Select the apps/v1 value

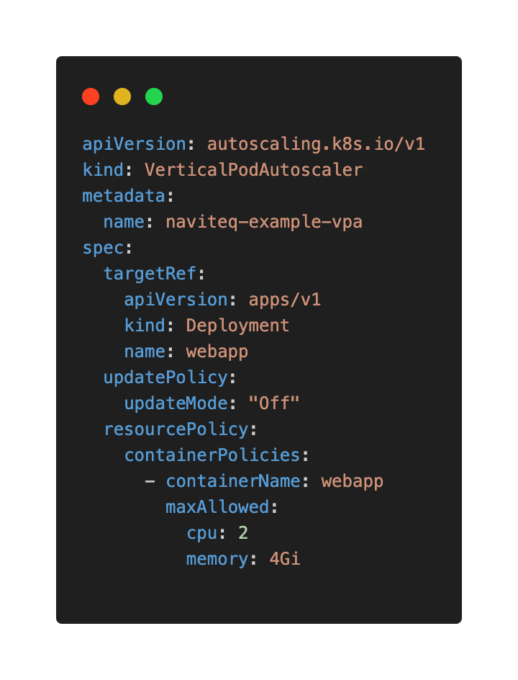tap(285, 300)
